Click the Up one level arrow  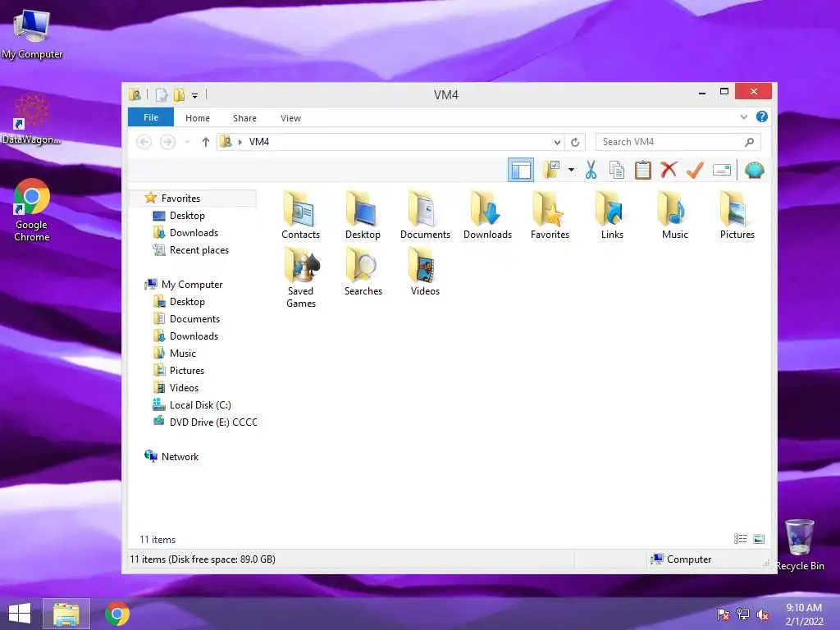pyautogui.click(x=205, y=142)
